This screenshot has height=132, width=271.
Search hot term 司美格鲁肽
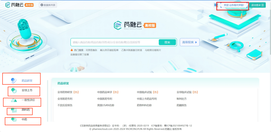(91, 50)
